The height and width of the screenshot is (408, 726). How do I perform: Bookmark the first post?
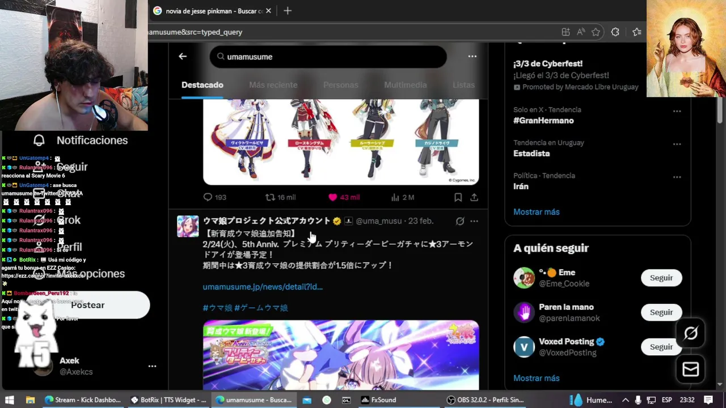coord(458,197)
